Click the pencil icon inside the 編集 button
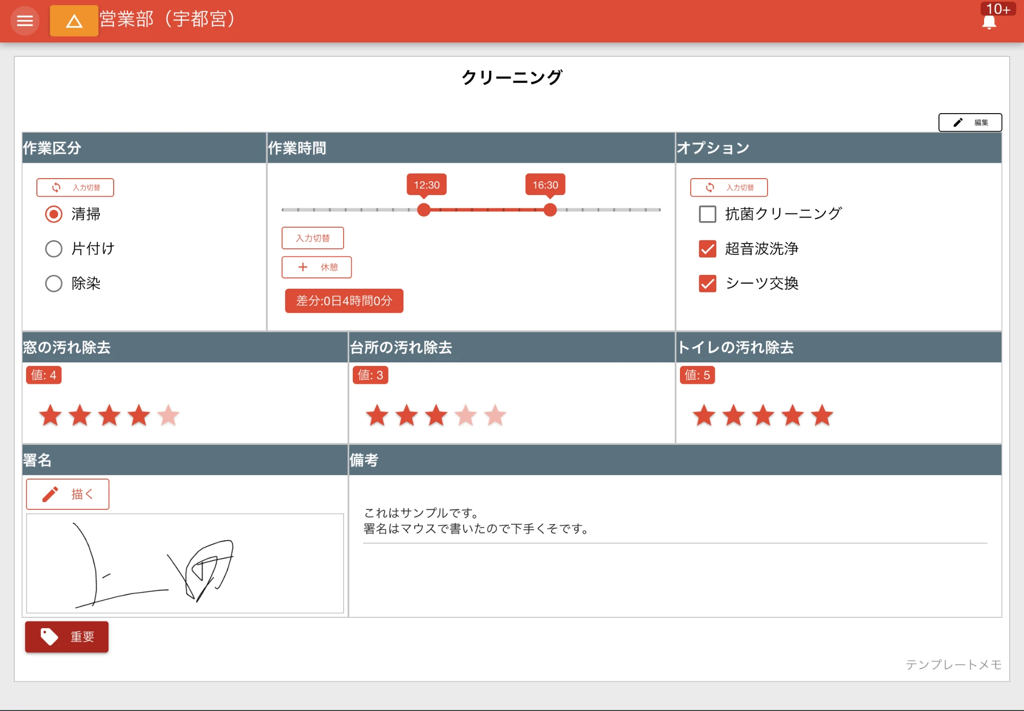Screen dimensions: 1024x711 tap(957, 122)
